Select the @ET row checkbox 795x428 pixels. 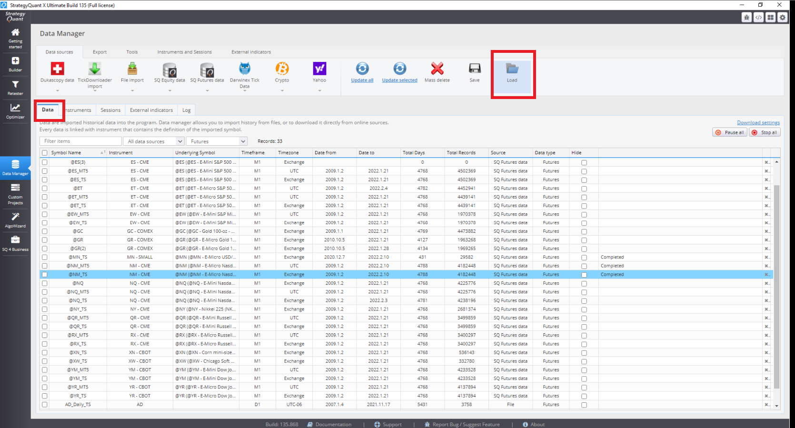coord(45,189)
